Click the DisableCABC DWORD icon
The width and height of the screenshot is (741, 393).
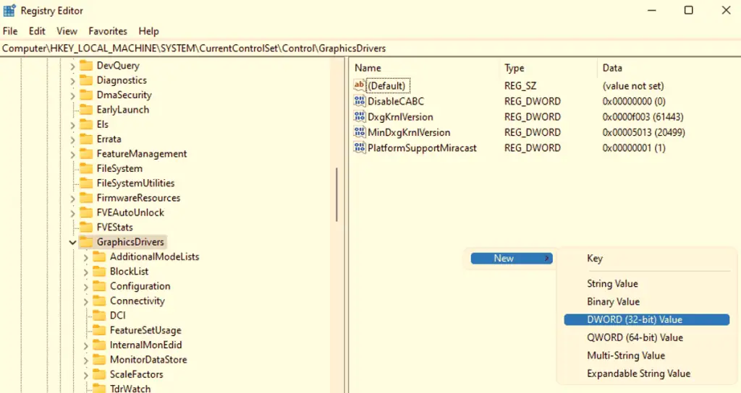point(359,101)
